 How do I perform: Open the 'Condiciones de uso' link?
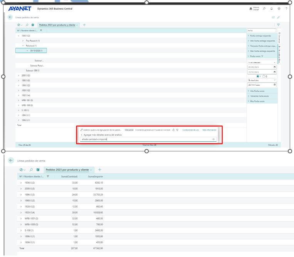(191, 130)
